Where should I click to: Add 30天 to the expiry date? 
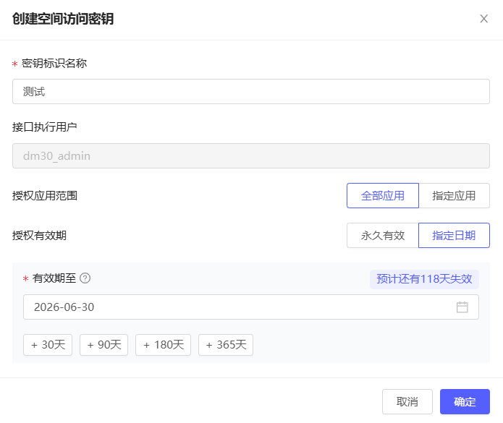[x=48, y=345]
